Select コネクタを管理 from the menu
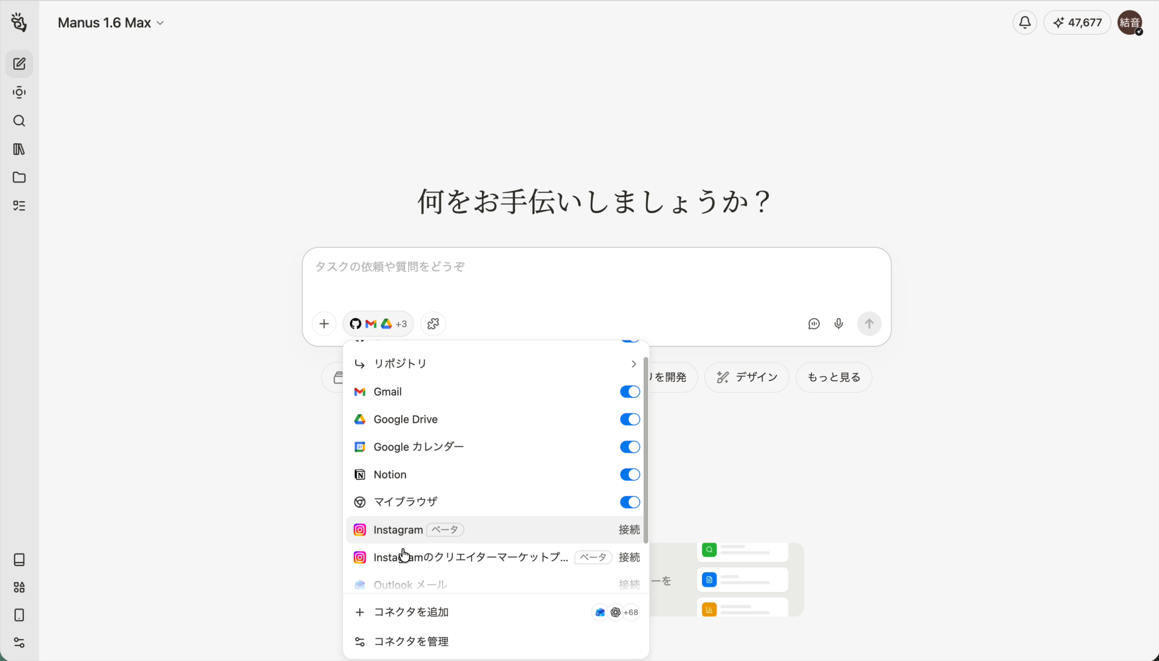 pyautogui.click(x=411, y=641)
